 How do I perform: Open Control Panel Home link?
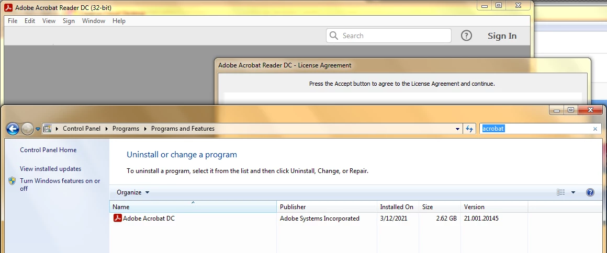click(x=48, y=150)
